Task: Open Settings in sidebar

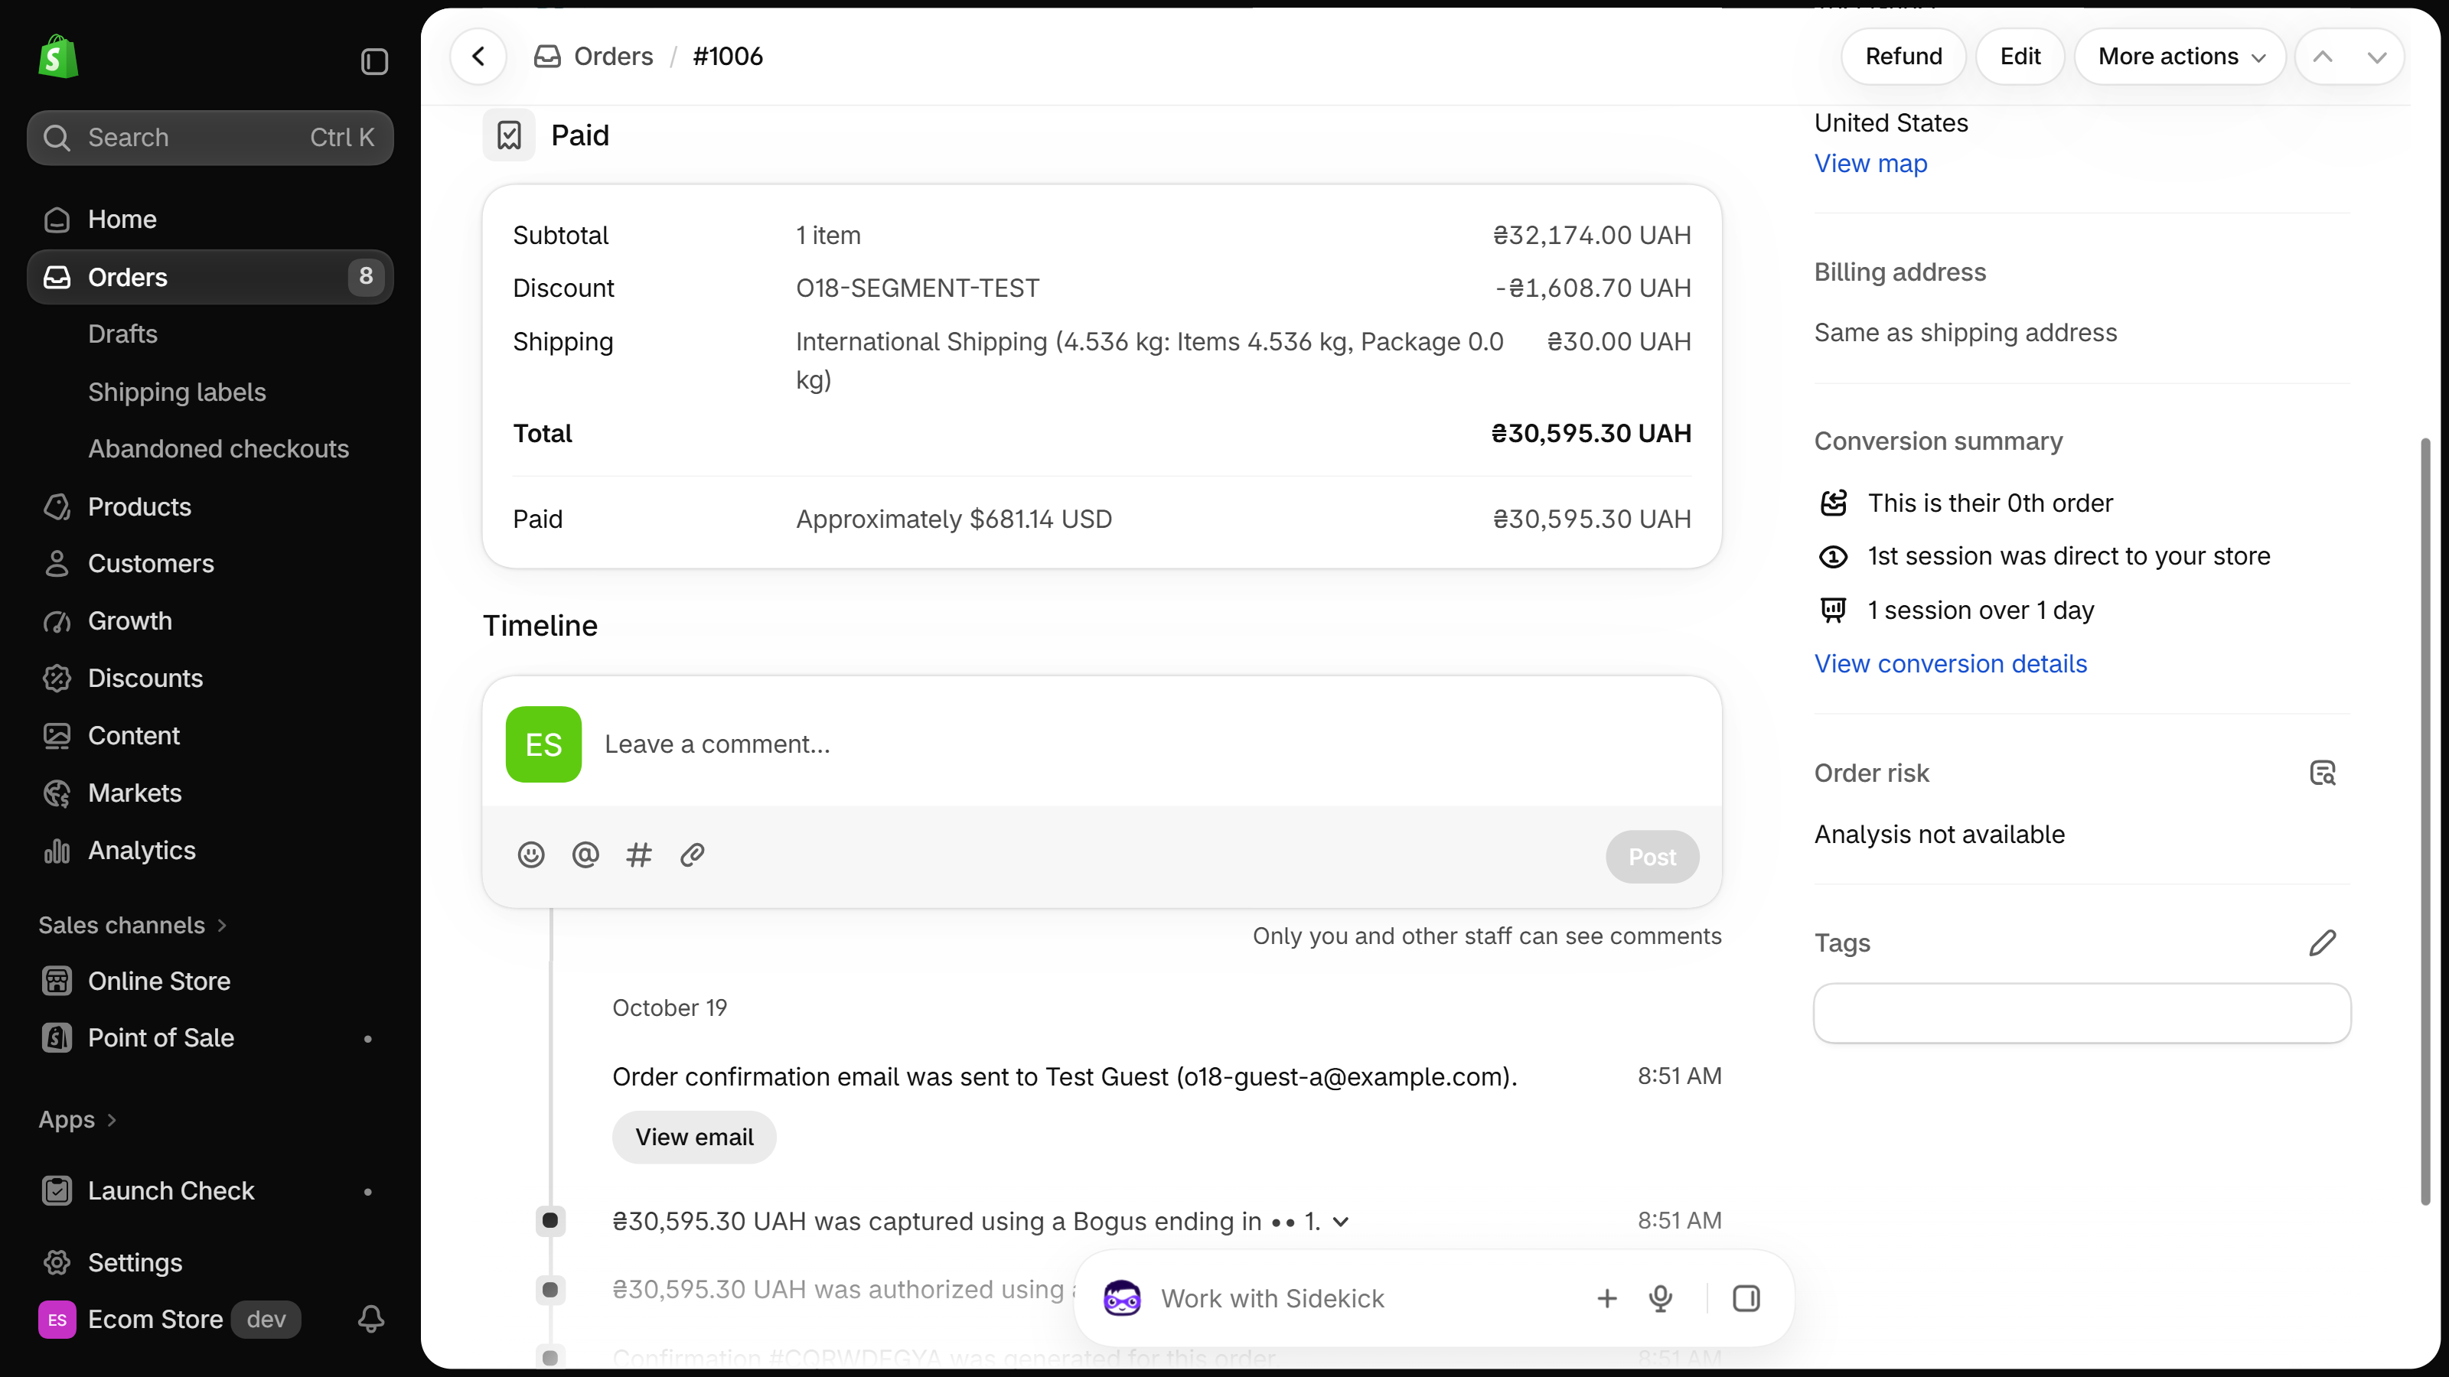Action: (210, 1262)
